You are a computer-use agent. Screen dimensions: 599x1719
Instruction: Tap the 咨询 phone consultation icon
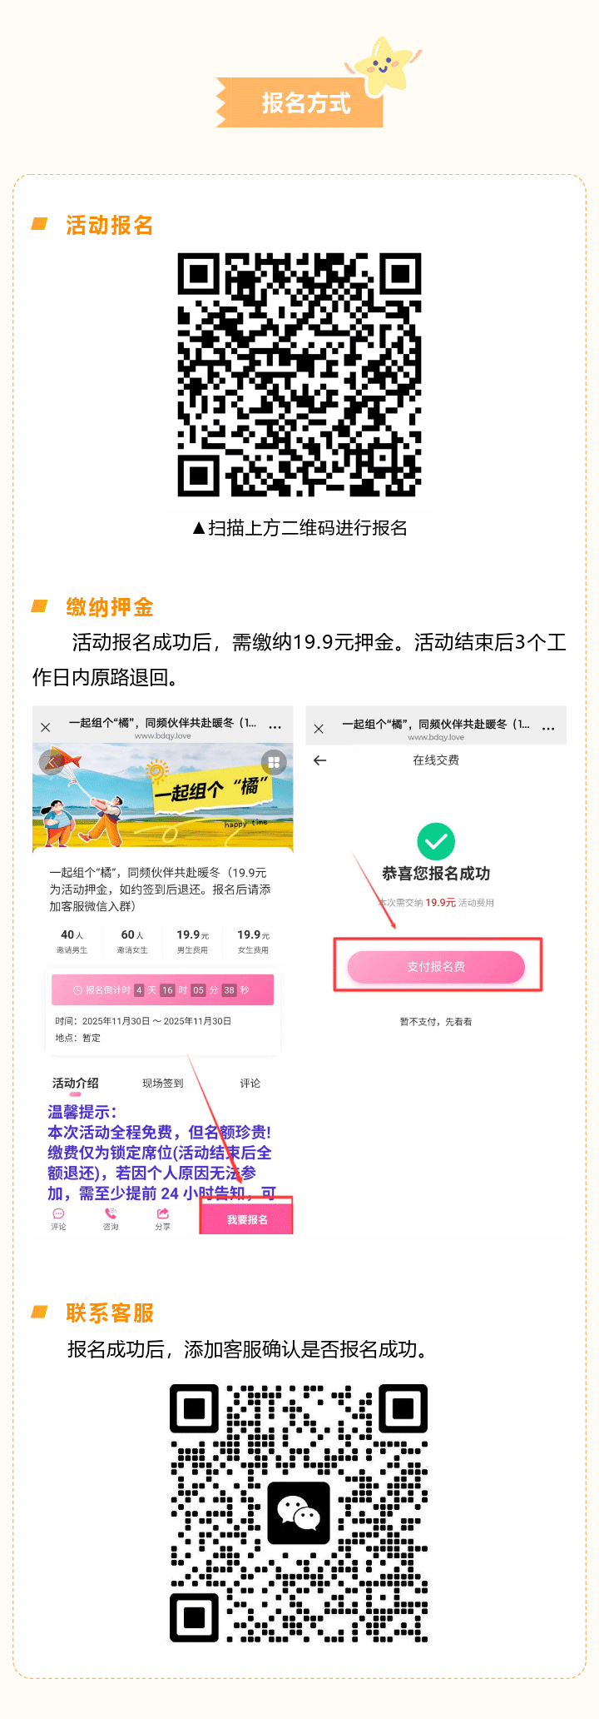click(111, 1218)
